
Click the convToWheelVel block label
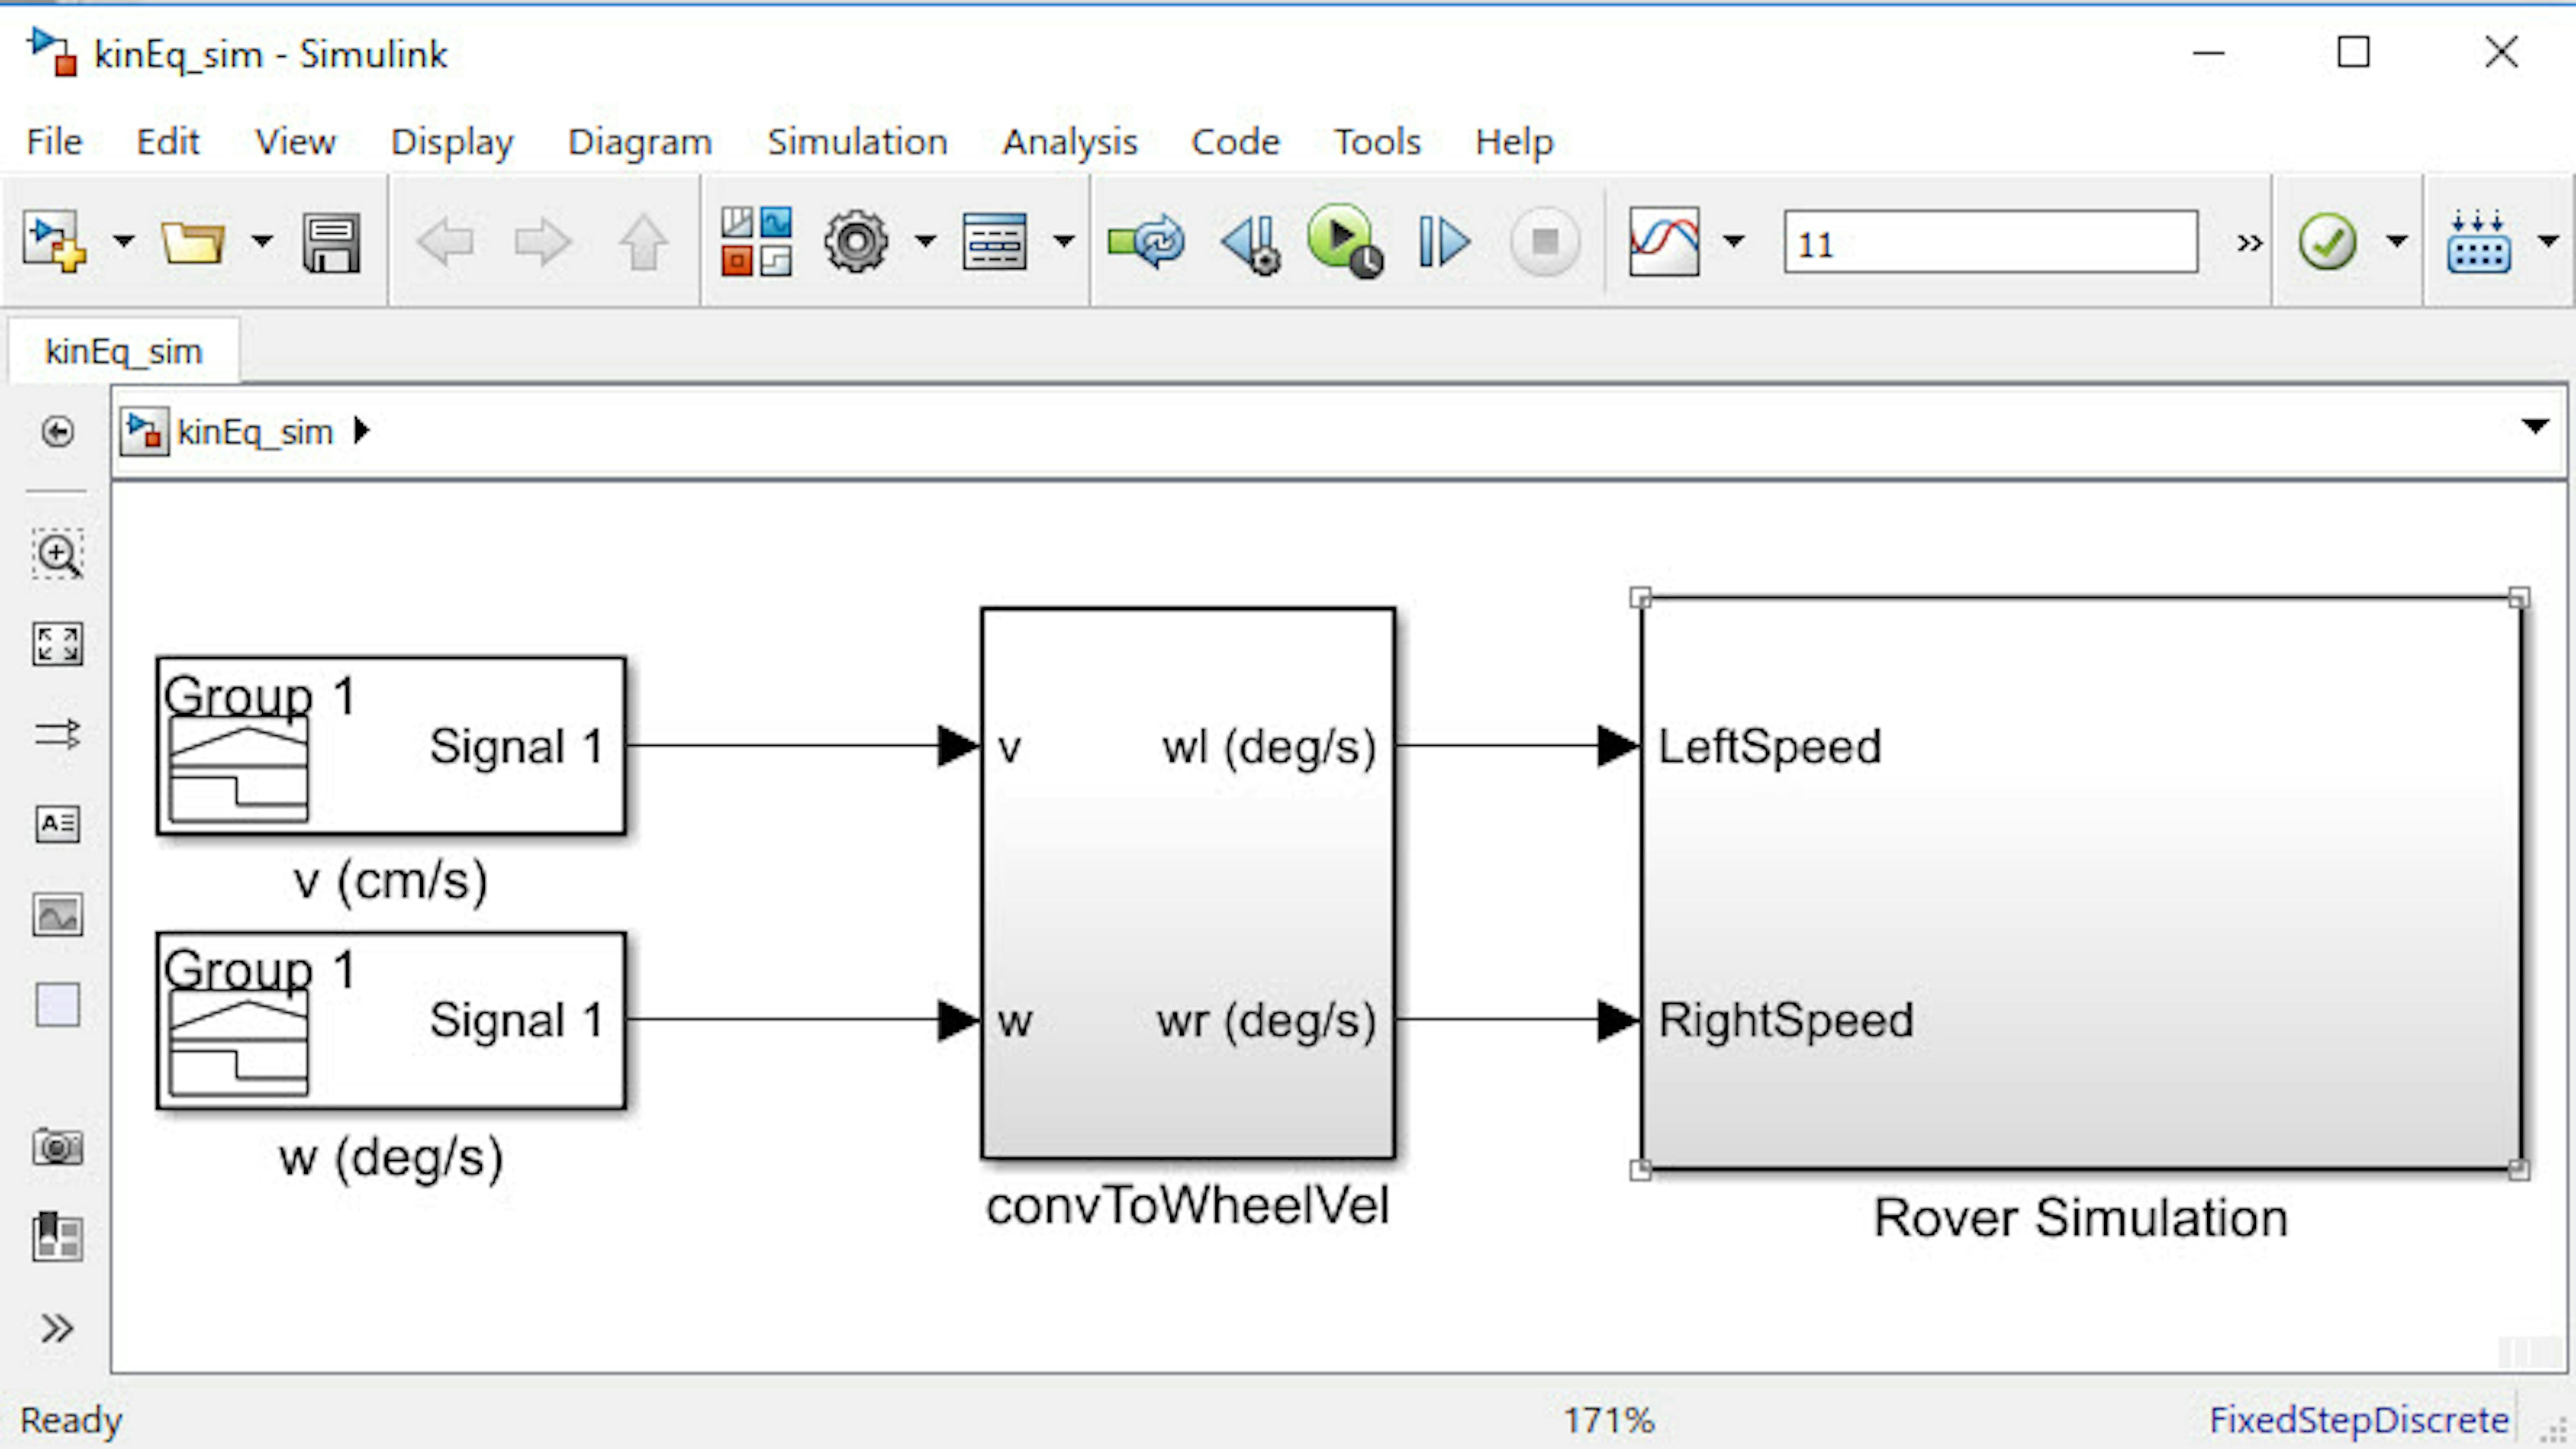[1188, 1205]
